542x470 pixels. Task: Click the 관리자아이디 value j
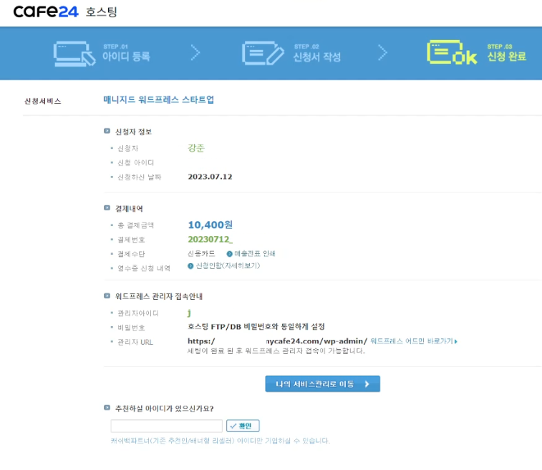click(189, 313)
